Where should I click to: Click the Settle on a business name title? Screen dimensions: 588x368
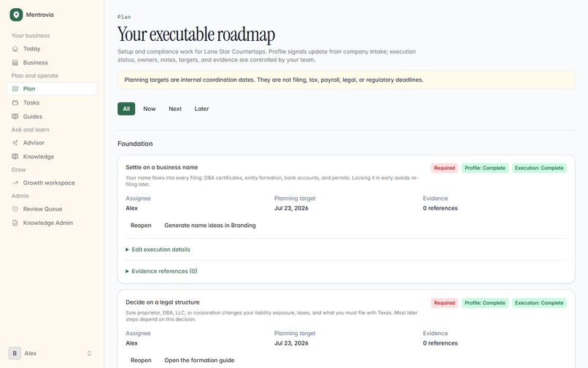pos(162,167)
